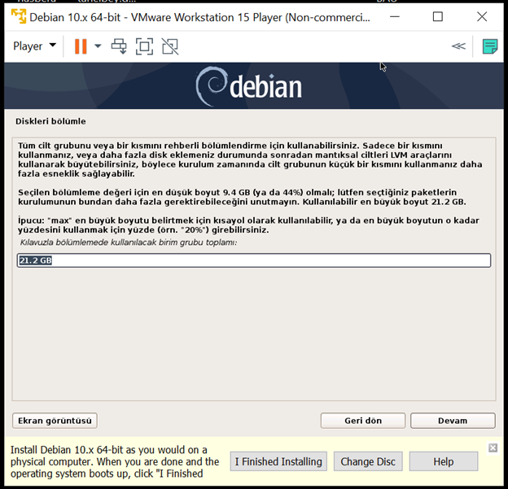Expand the power options dropdown arrow

tap(98, 46)
